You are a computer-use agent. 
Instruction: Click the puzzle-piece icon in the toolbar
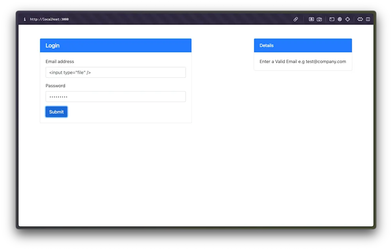[x=360, y=19]
